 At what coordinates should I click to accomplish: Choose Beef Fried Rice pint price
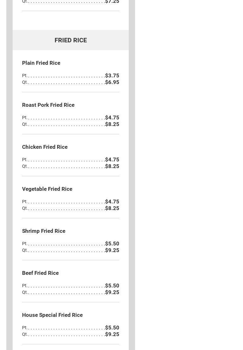(x=112, y=286)
